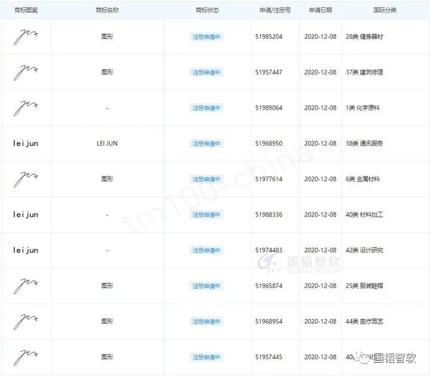This screenshot has width=430, height=377.
Task: Click 图形 name in row 51965874
Action: click(107, 286)
